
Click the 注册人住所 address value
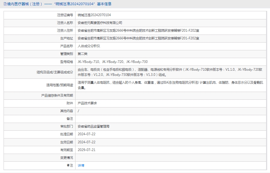coord(138,30)
